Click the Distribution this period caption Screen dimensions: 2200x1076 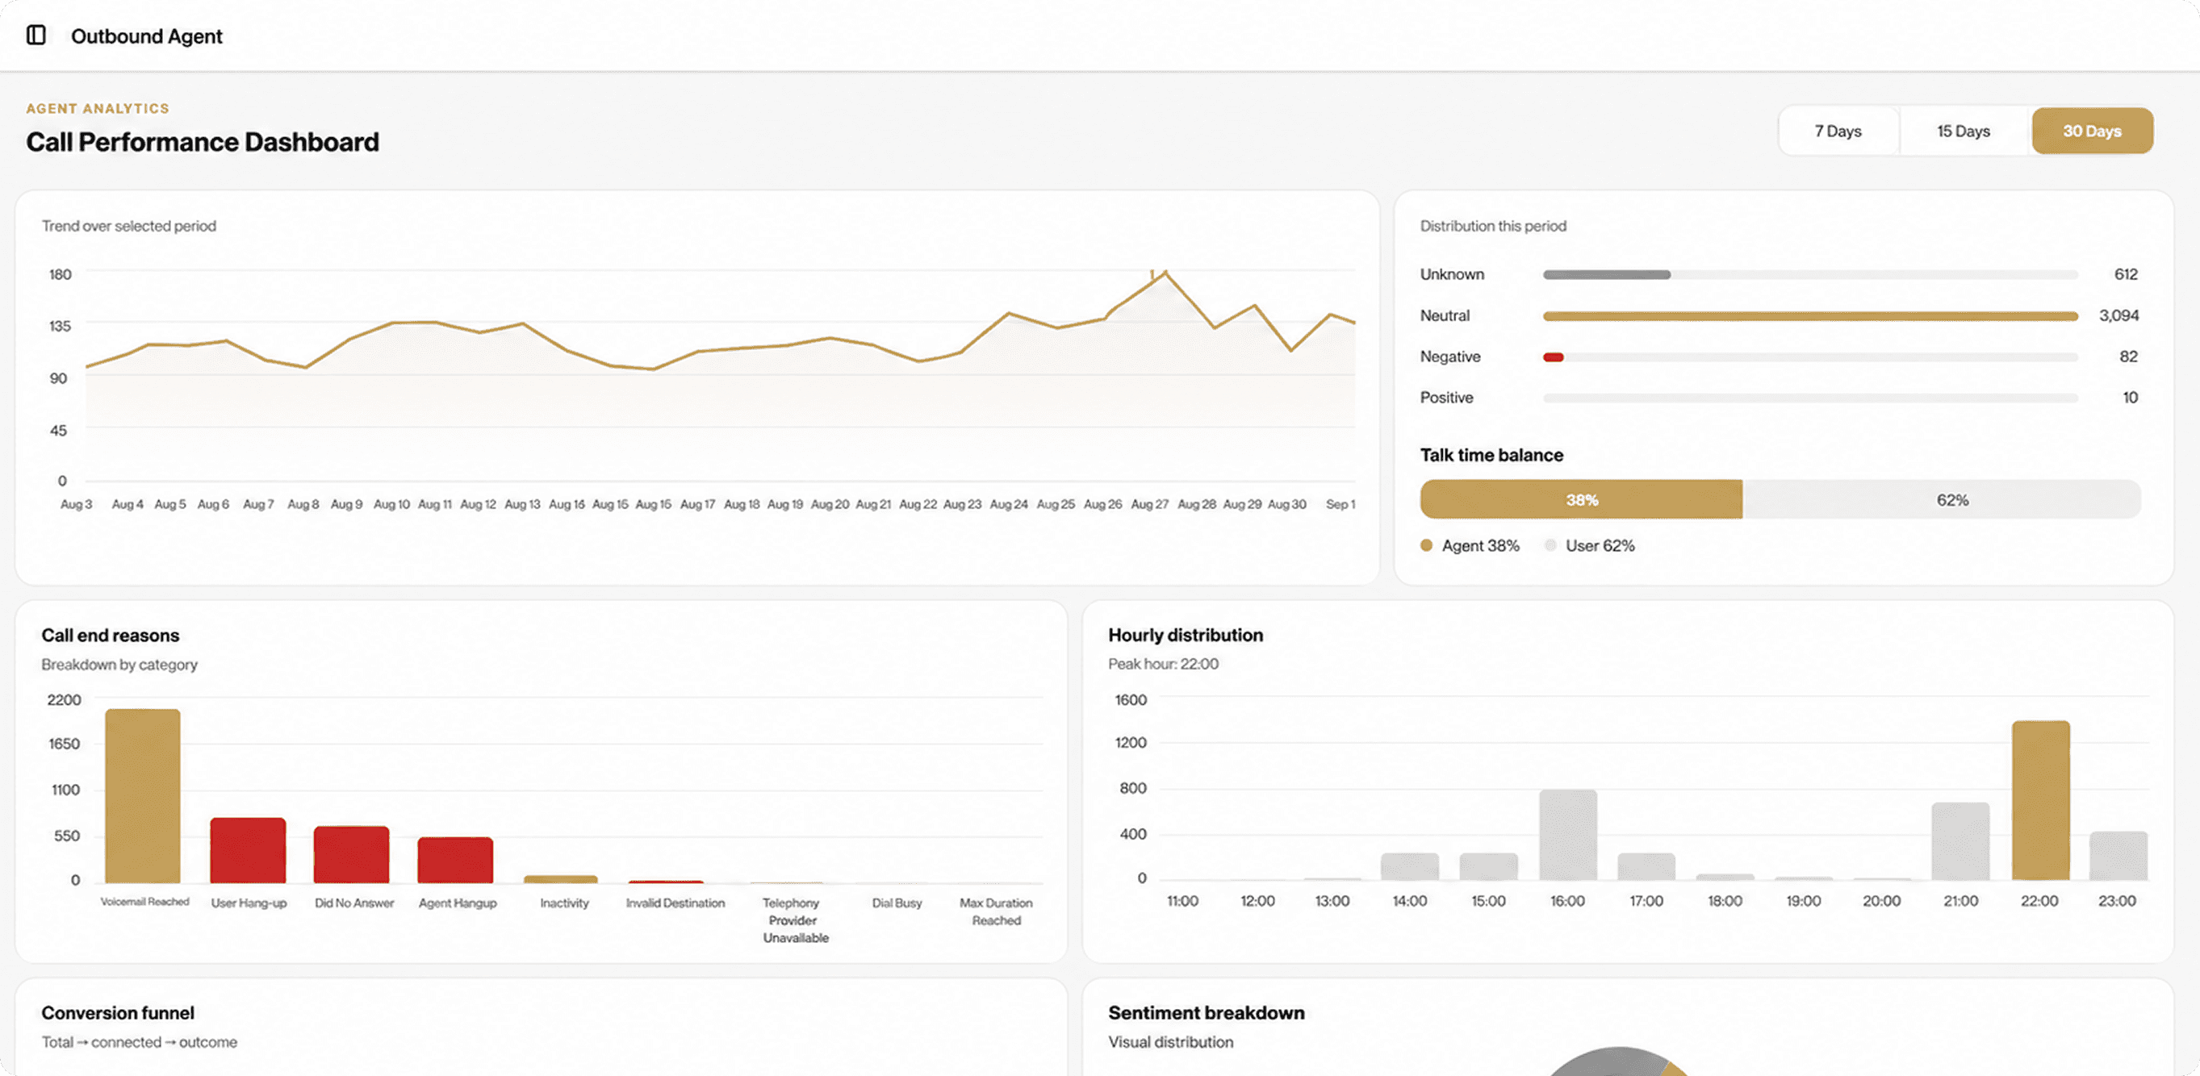pos(1493,226)
